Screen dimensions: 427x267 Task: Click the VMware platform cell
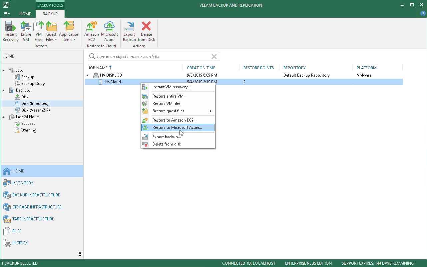[x=364, y=75]
